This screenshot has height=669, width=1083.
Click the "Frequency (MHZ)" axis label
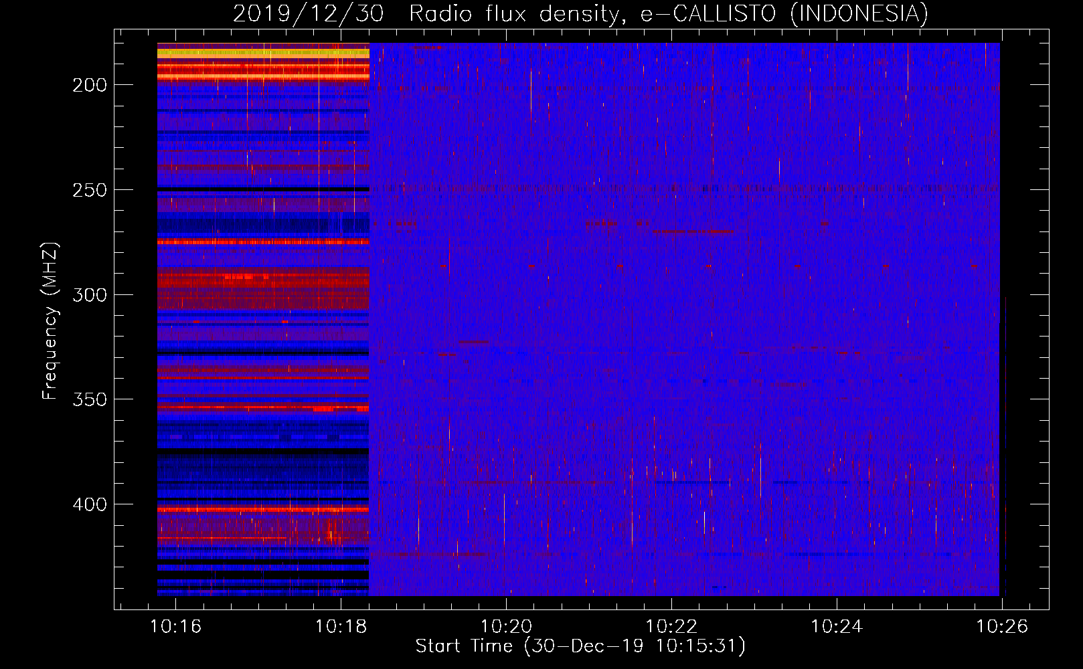pyautogui.click(x=50, y=321)
